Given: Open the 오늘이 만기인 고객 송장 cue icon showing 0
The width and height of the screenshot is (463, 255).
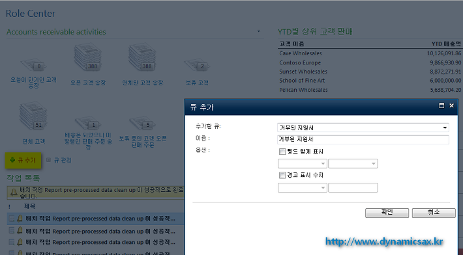Looking at the screenshot, I should (x=33, y=64).
